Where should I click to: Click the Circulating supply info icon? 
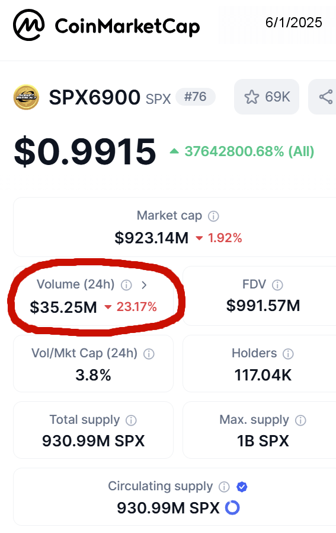(224, 487)
